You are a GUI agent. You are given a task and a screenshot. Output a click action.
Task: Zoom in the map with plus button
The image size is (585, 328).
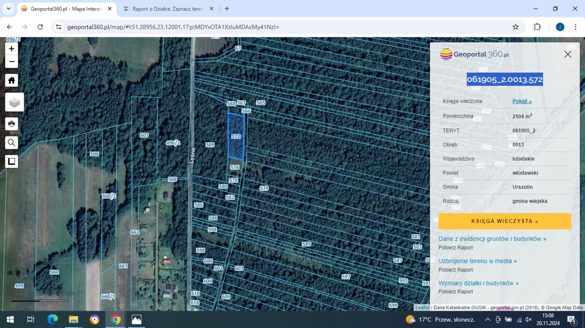point(11,49)
